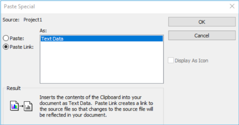Click the Display As Icon label
The image size is (239, 125).
click(191, 60)
